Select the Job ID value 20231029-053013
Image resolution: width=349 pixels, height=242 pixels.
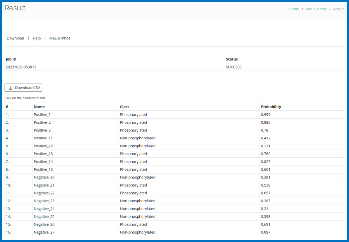point(21,67)
